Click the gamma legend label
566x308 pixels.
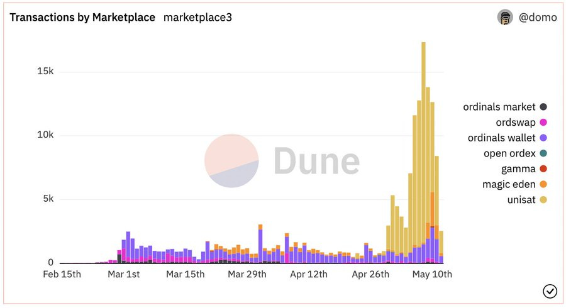click(518, 169)
